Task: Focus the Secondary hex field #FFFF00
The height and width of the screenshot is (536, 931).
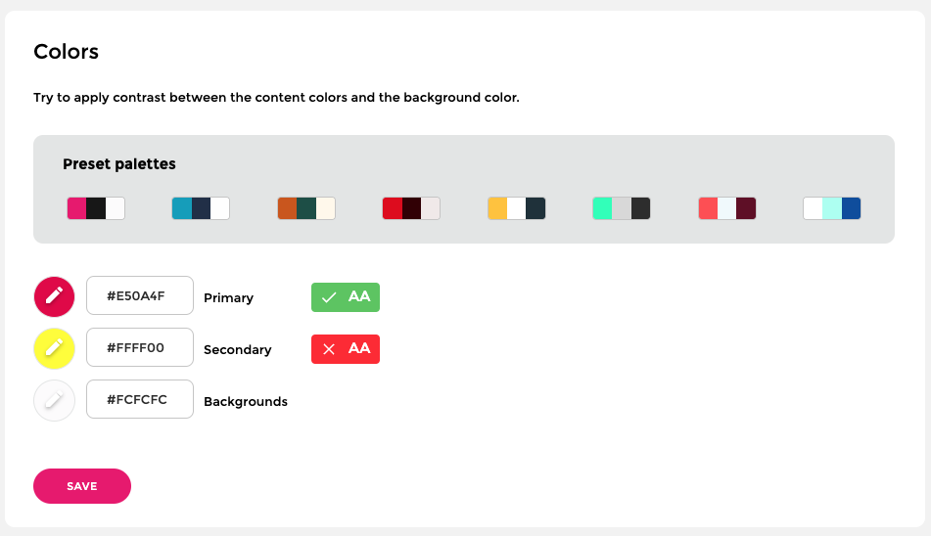Action: [x=140, y=347]
